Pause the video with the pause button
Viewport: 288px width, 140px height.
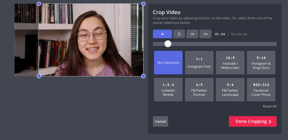click(x=162, y=34)
